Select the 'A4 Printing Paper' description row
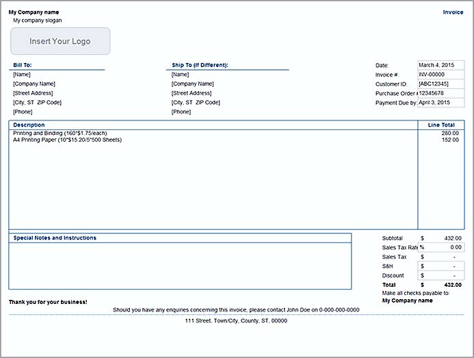The width and height of the screenshot is (474, 358). [68, 140]
